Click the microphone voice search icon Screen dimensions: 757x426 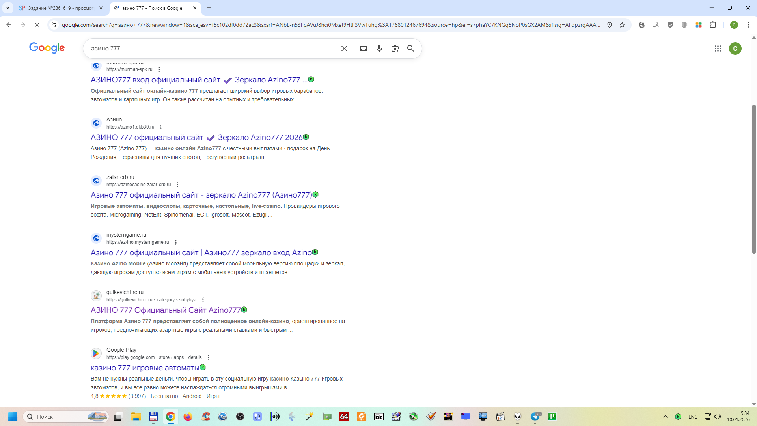379,49
